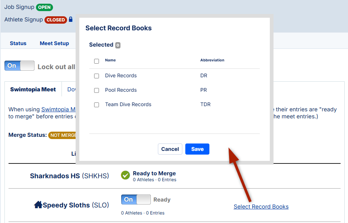Viewport: 348px width, 223px height.
Task: Click the green Ready to Merge checkmark icon
Action: click(125, 175)
